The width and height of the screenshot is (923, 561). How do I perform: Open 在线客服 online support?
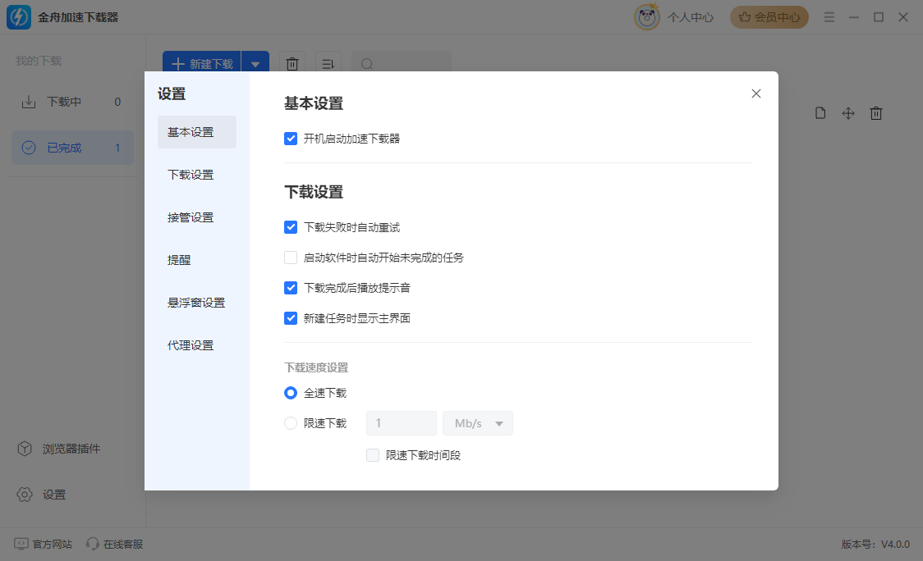point(115,544)
